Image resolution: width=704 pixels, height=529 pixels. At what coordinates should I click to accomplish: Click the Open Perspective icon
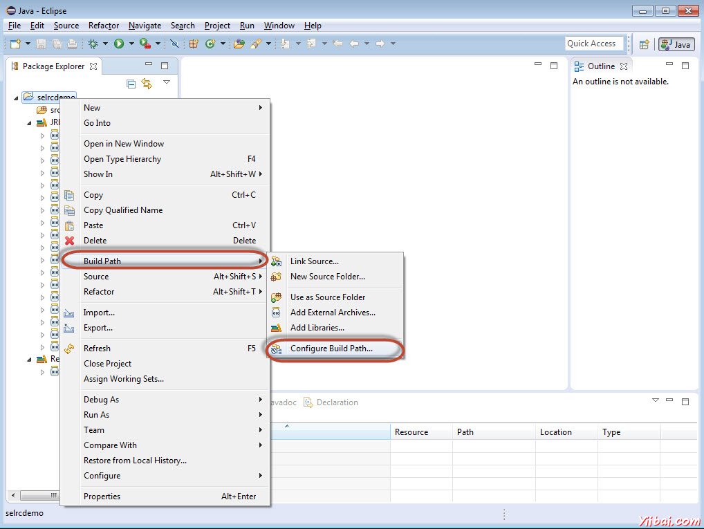click(645, 44)
